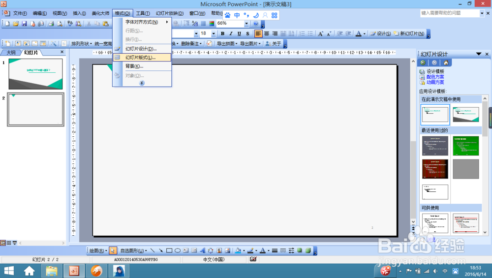Open PowerPoint Help question mark icon
This screenshot has width=492, height=278.
coord(256,24)
